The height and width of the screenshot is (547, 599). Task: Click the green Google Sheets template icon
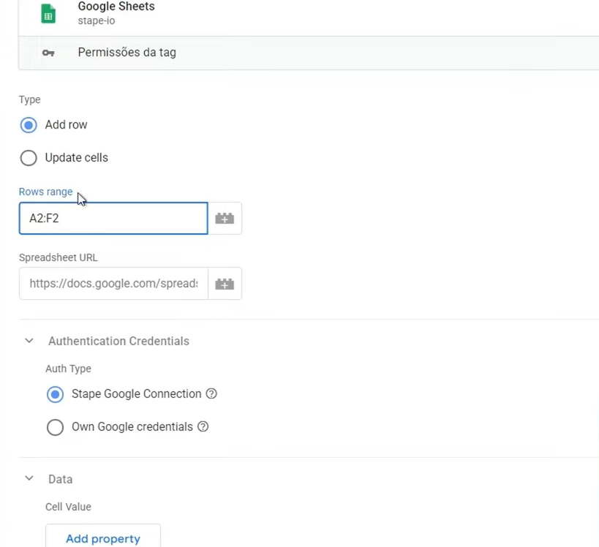click(48, 14)
